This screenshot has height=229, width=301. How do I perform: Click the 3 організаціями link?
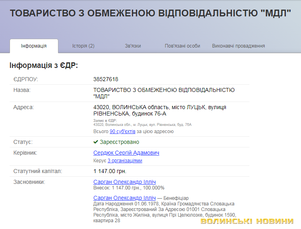125,161
